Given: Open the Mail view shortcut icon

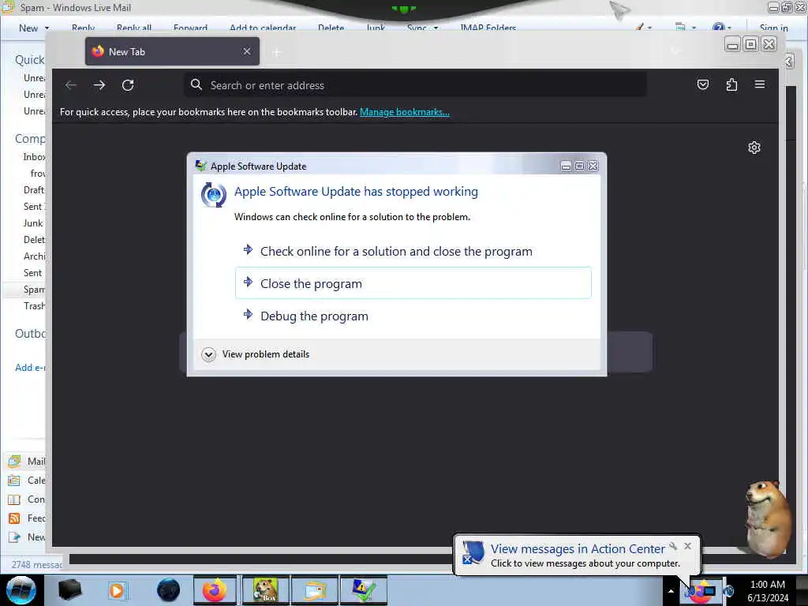Looking at the screenshot, I should tap(14, 461).
